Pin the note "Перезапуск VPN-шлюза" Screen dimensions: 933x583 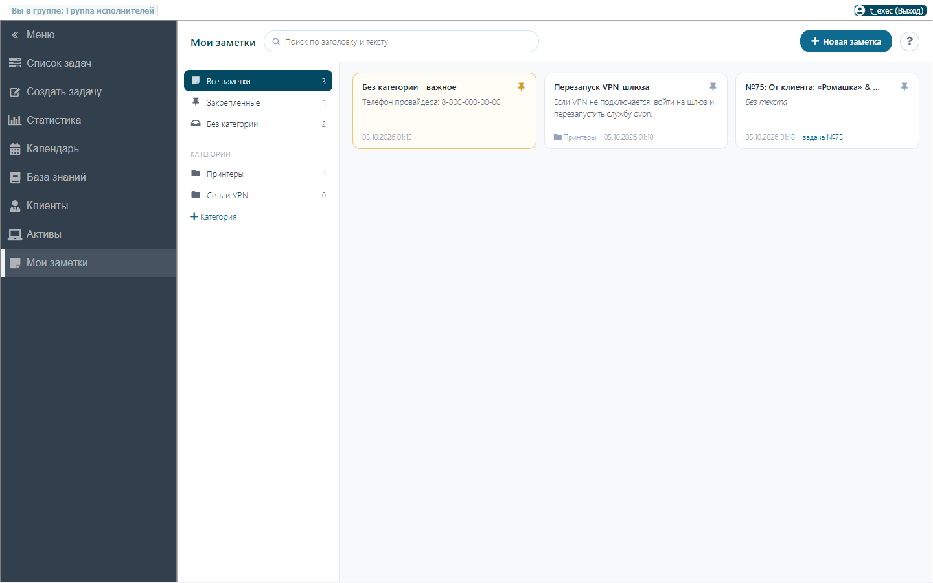(x=713, y=87)
